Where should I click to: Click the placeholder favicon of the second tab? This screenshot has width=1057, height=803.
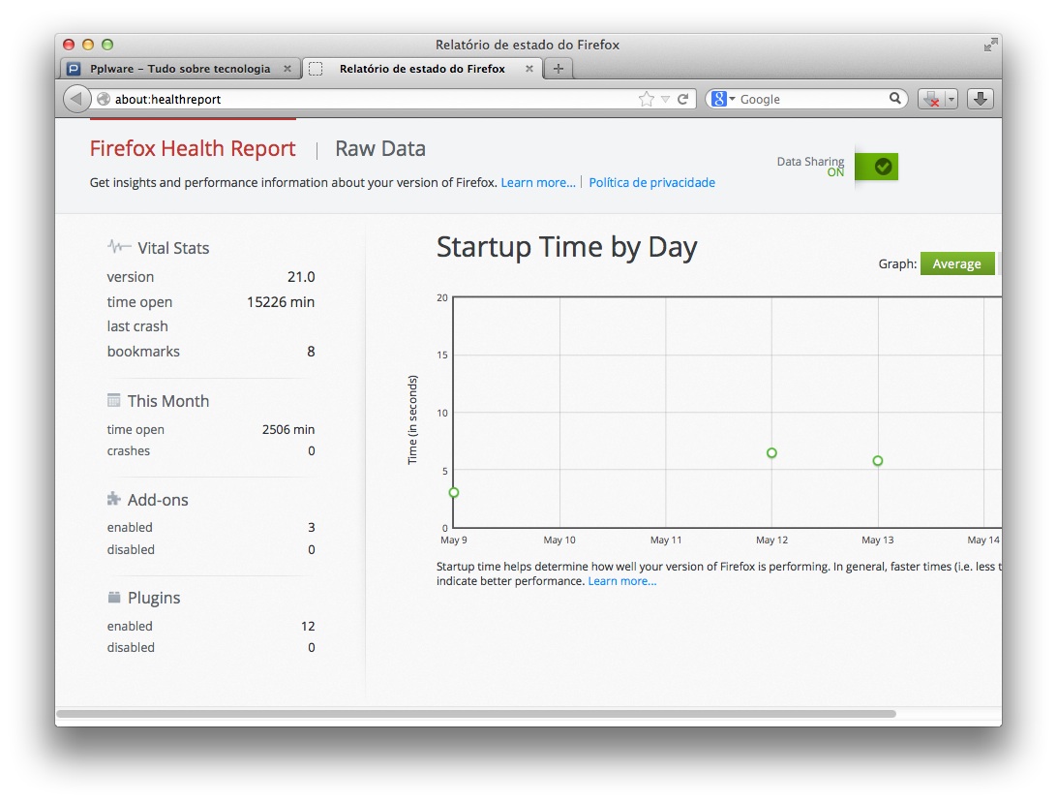point(316,69)
